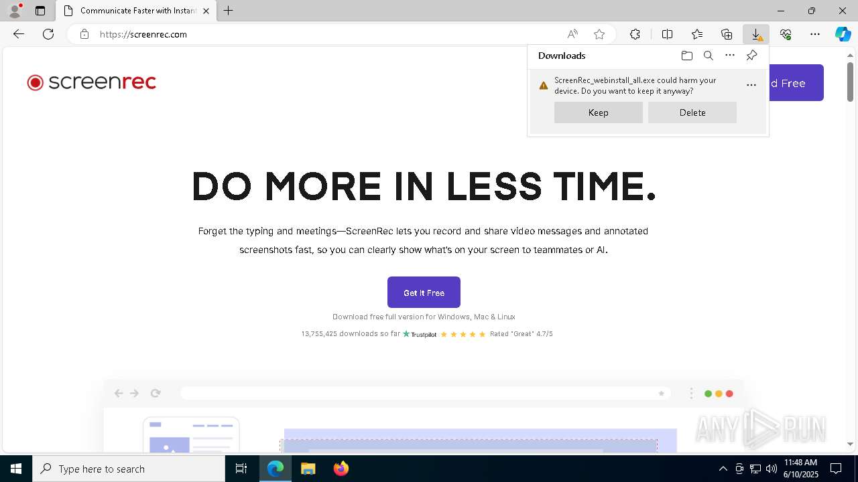
Task: Open Task View on taskbar
Action: pos(241,469)
